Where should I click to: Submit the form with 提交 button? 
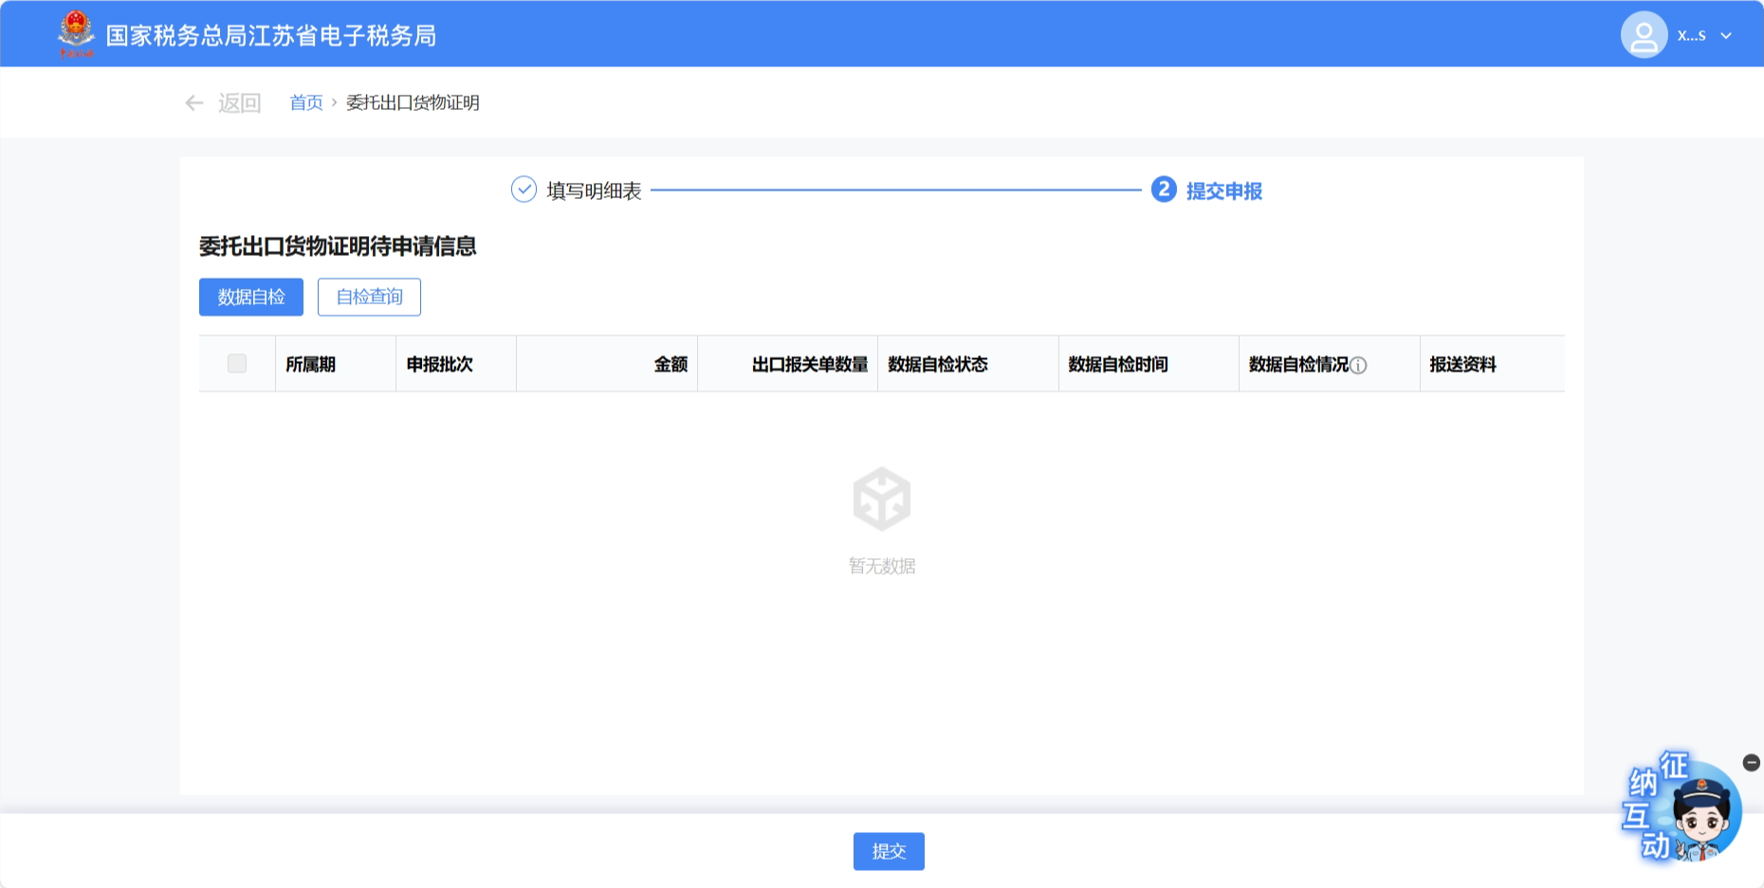[x=888, y=851]
